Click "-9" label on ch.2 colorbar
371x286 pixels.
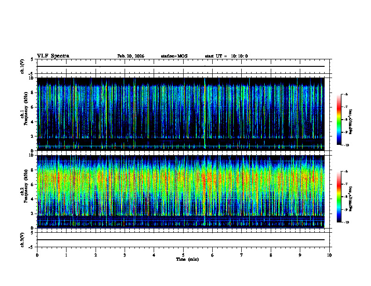[x=346, y=209]
